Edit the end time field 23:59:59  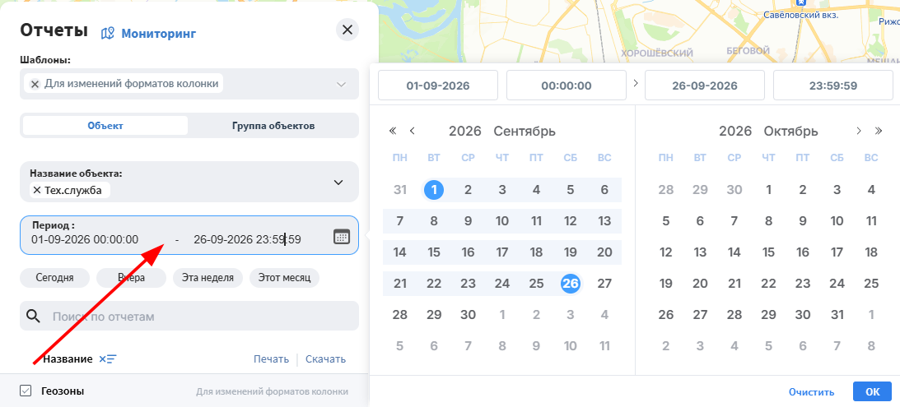click(833, 86)
